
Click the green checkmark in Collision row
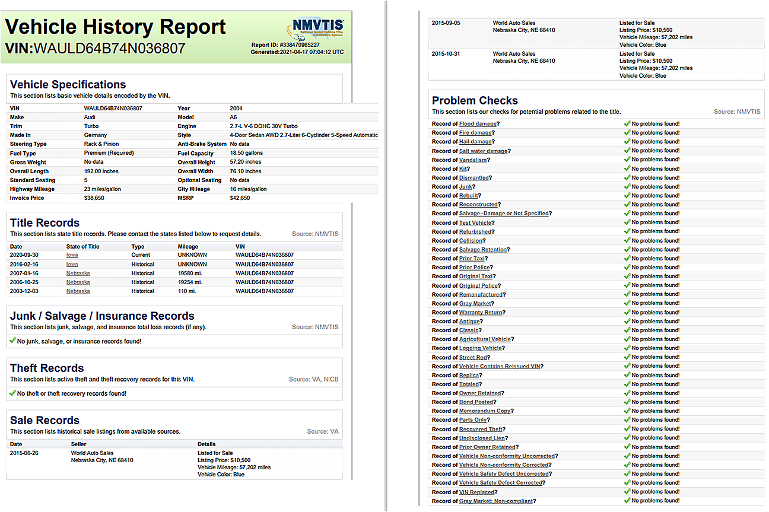pos(627,240)
